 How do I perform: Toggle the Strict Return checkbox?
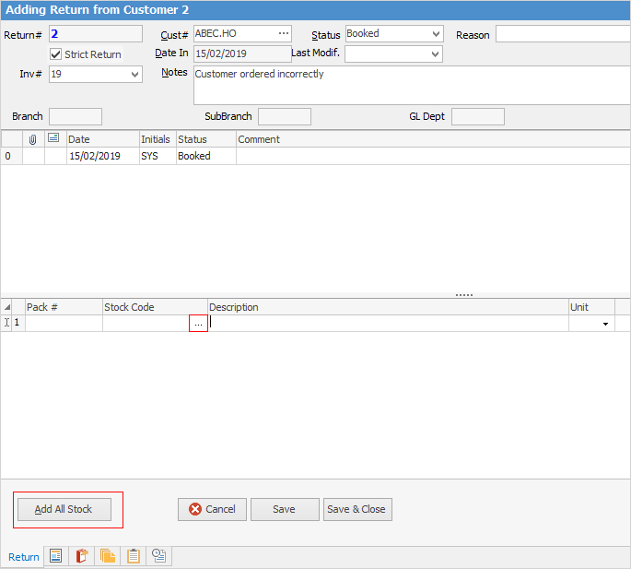pyautogui.click(x=56, y=54)
